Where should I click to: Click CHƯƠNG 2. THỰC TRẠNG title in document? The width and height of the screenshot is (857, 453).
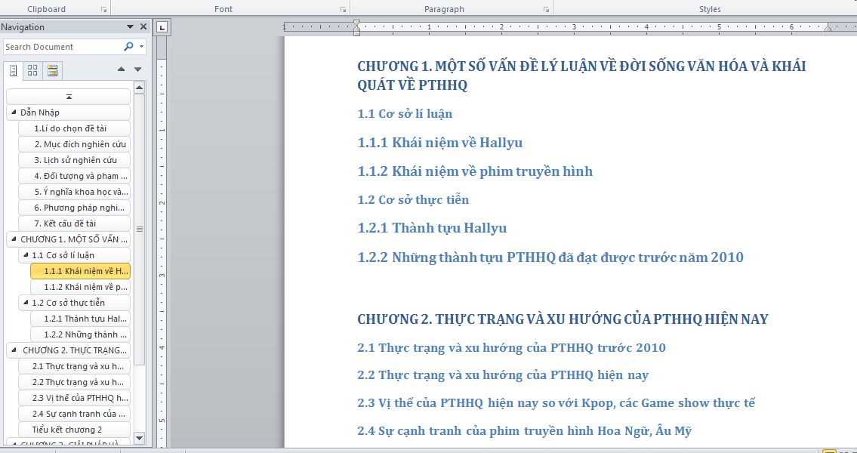click(563, 319)
